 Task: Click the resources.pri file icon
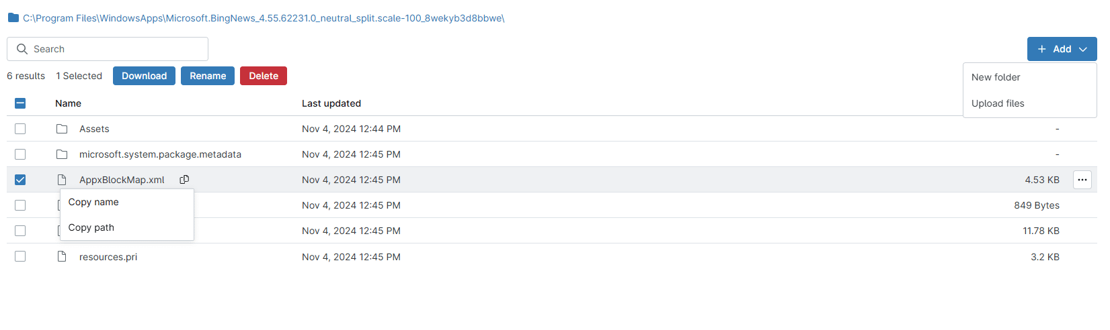pos(62,256)
